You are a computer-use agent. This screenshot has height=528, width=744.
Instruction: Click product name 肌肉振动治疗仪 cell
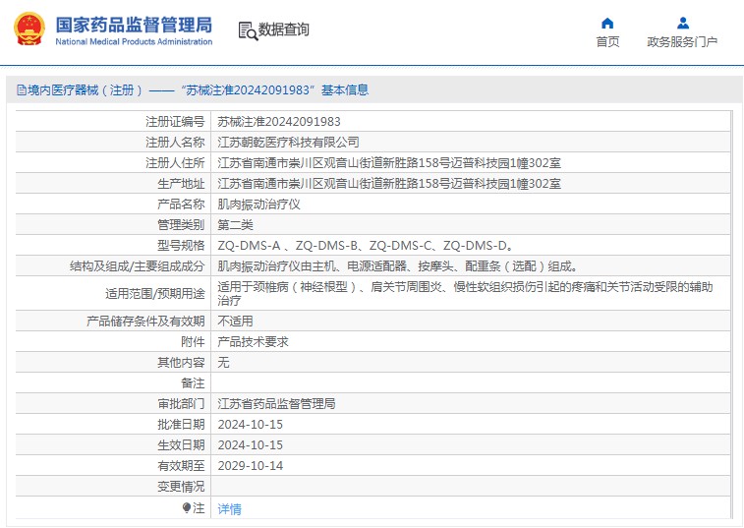click(258, 205)
